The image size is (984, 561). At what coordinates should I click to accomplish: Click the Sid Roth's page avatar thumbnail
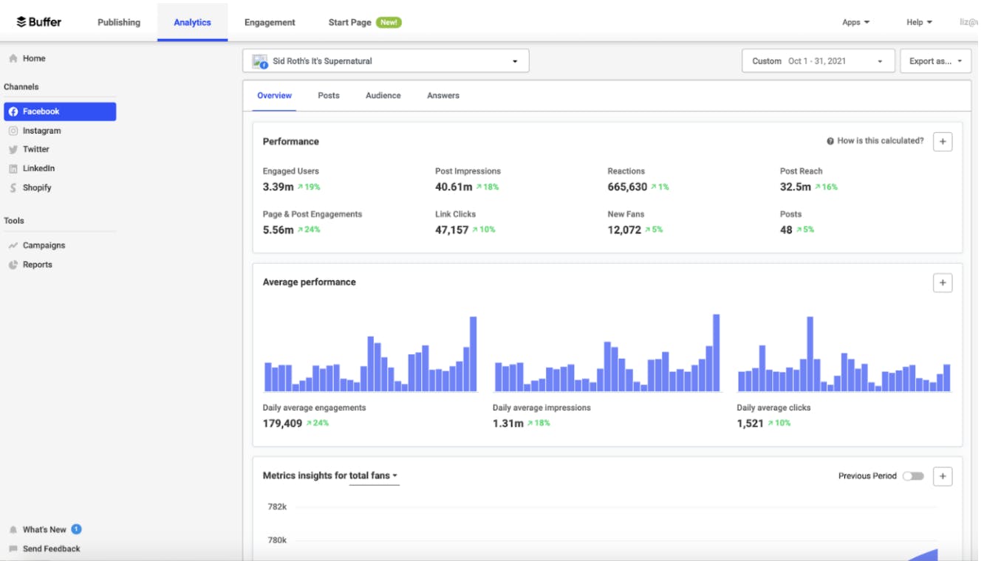coord(259,61)
